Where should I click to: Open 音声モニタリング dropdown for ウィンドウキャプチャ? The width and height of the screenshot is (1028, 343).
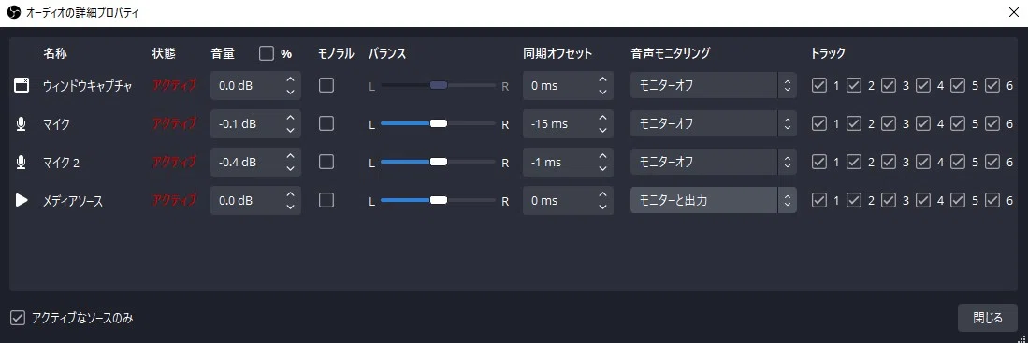[x=714, y=85]
